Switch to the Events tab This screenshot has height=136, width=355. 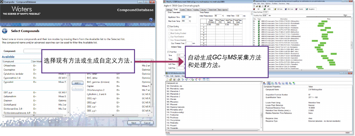(182, 10)
